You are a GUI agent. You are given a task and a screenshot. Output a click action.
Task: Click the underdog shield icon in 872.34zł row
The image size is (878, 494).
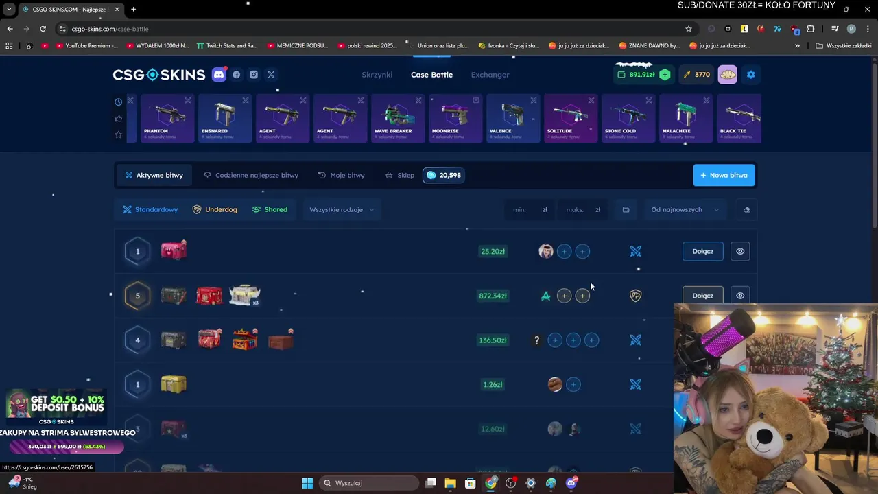[636, 296]
